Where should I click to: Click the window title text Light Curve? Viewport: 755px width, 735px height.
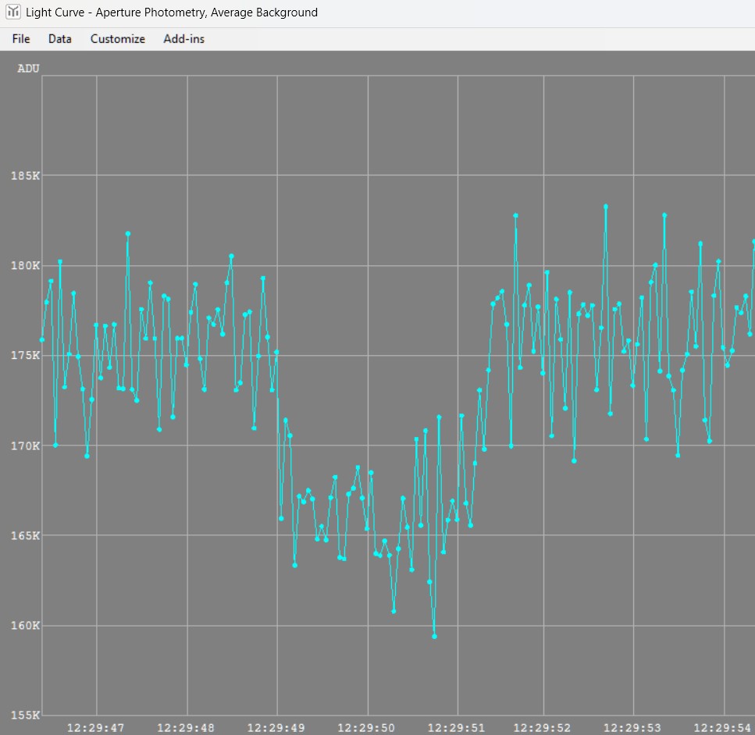coord(55,12)
